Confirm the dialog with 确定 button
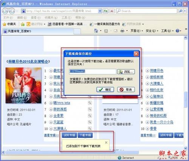Screen dimensions: 189x161 [x=105, y=90]
